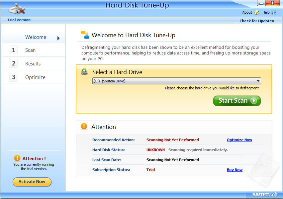
Task: Click the Buy Now link
Action: pyautogui.click(x=235, y=170)
